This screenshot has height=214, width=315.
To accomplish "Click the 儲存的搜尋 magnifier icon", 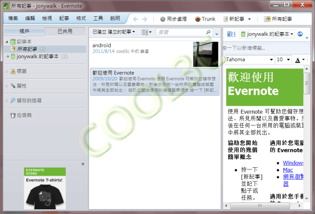I will click(x=13, y=100).
